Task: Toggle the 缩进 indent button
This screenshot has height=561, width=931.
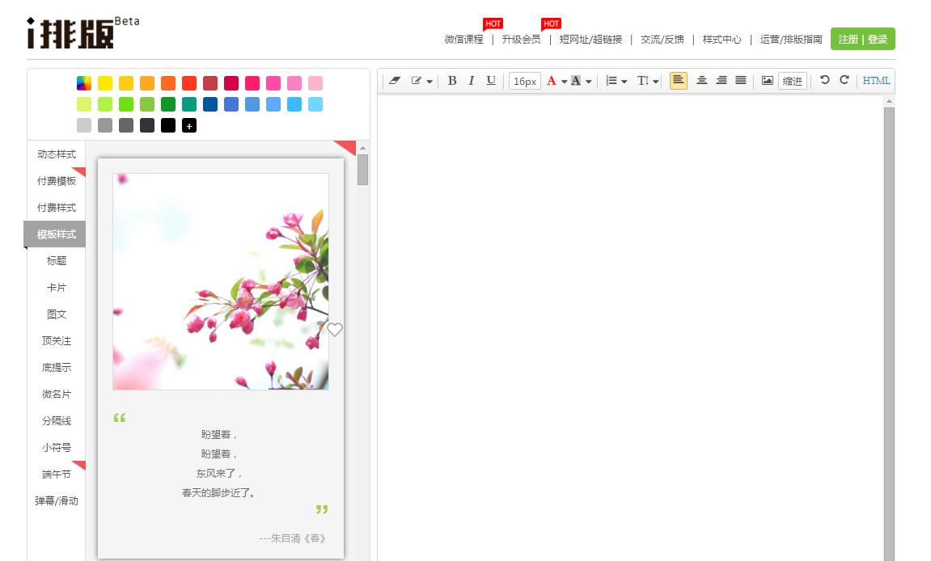Action: pyautogui.click(x=793, y=81)
